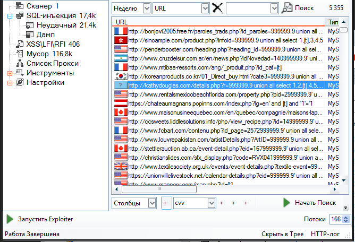Image resolution: width=355 pixels, height=242 pixels.
Task: Select the Сканер 1 tree node
Action: (x=43, y=6)
